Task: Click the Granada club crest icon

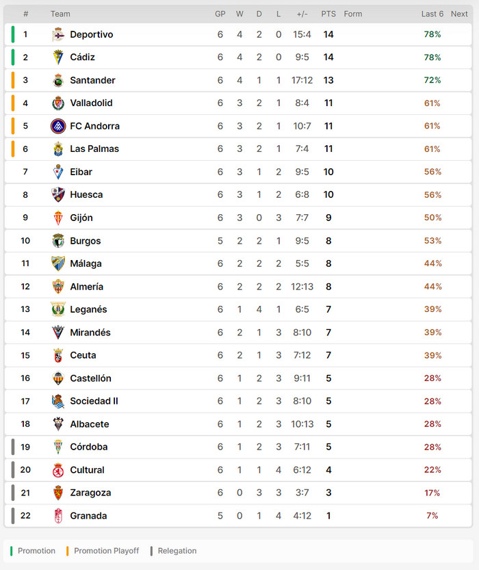Action: click(58, 516)
